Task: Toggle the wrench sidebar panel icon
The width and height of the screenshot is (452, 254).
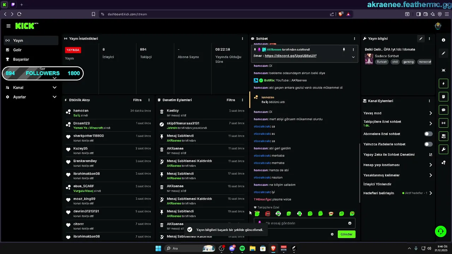Action: (444, 149)
